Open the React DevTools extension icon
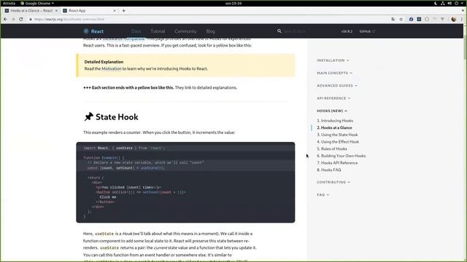The image size is (467, 262). tap(419, 19)
